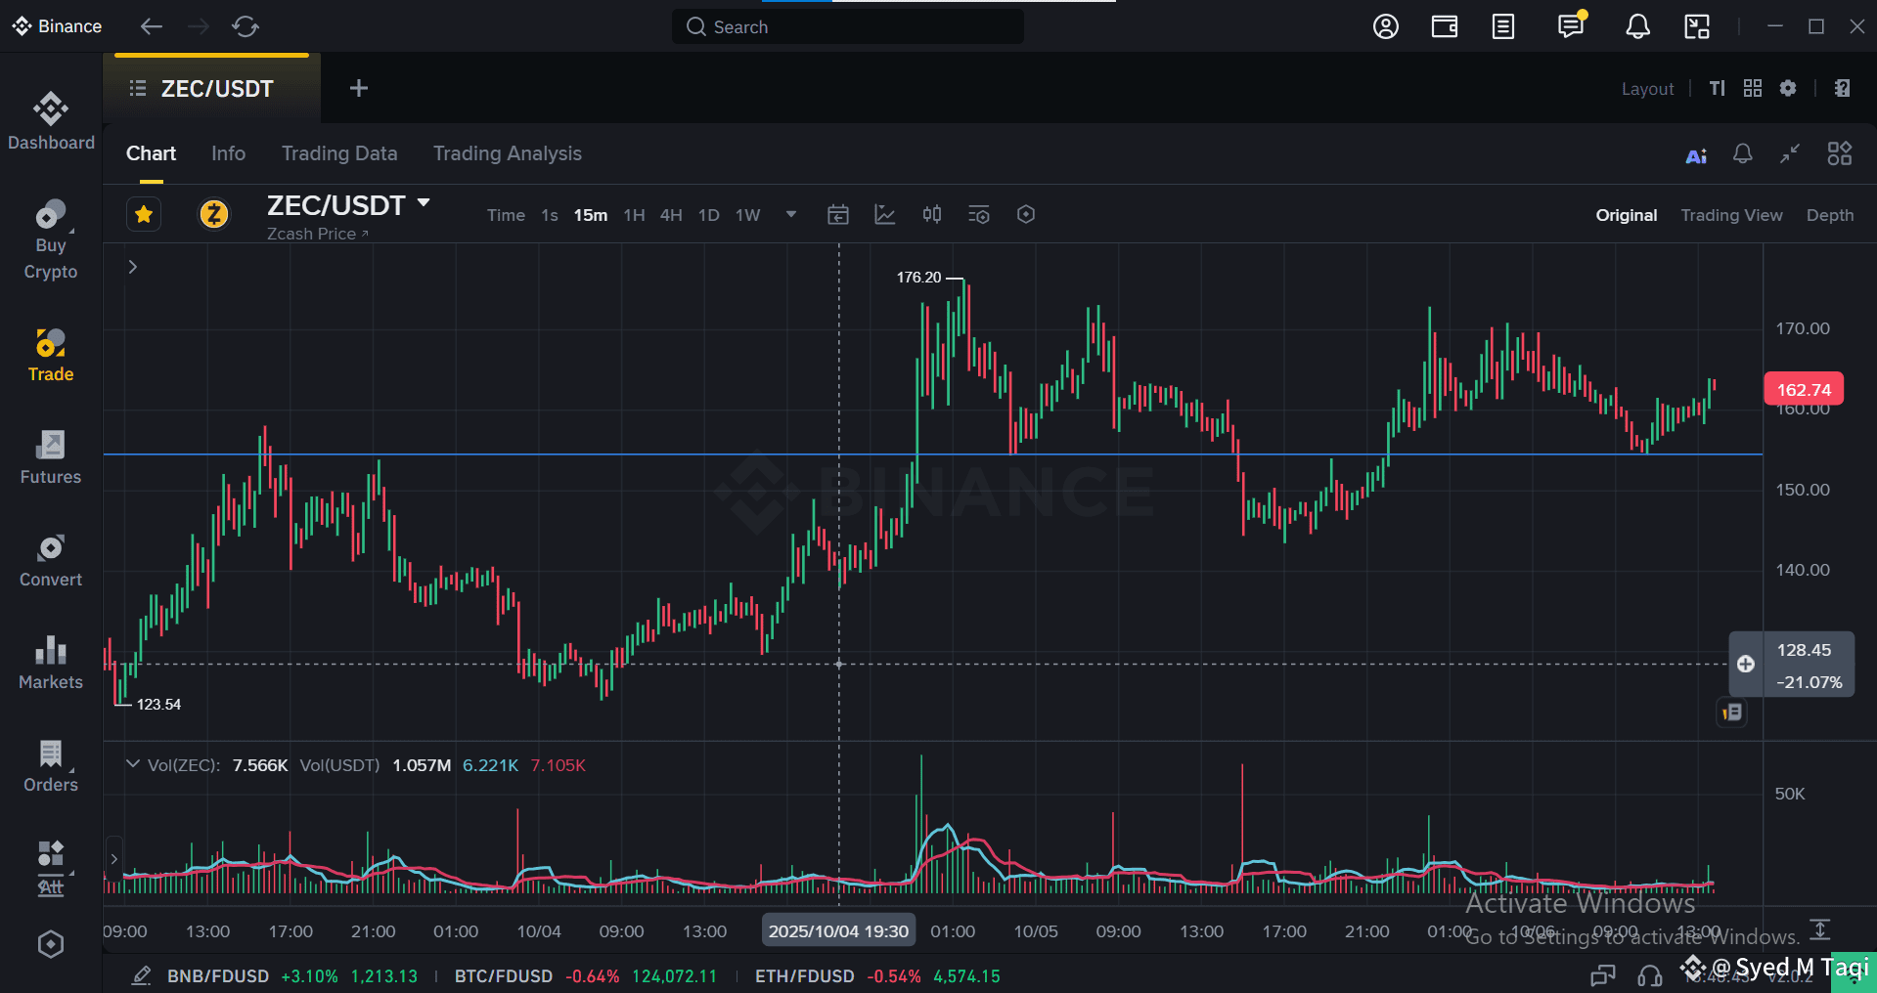Open Orders from the sidebar
The width and height of the screenshot is (1877, 993).
click(51, 765)
